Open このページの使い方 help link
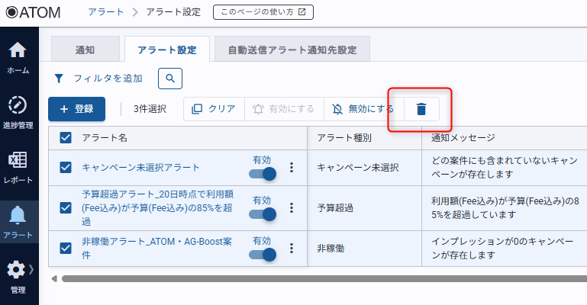The height and width of the screenshot is (305, 587). [263, 12]
